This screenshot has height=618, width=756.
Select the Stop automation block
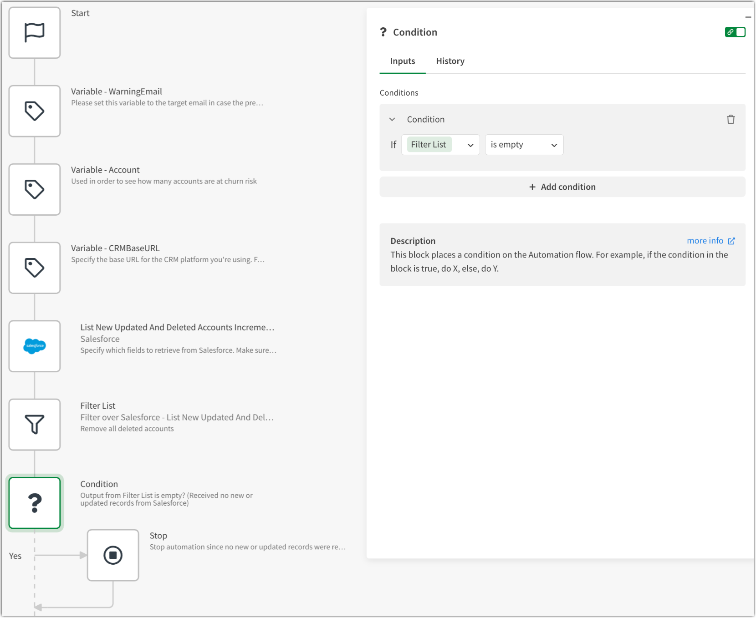[x=113, y=555]
